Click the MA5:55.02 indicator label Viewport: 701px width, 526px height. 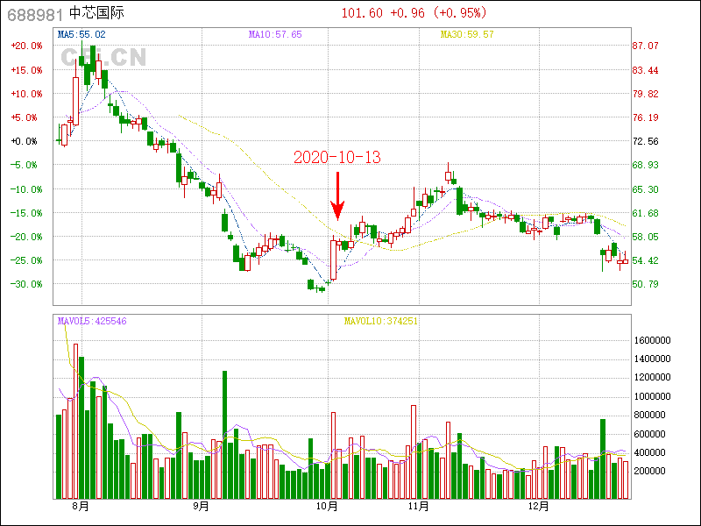pyautogui.click(x=81, y=34)
